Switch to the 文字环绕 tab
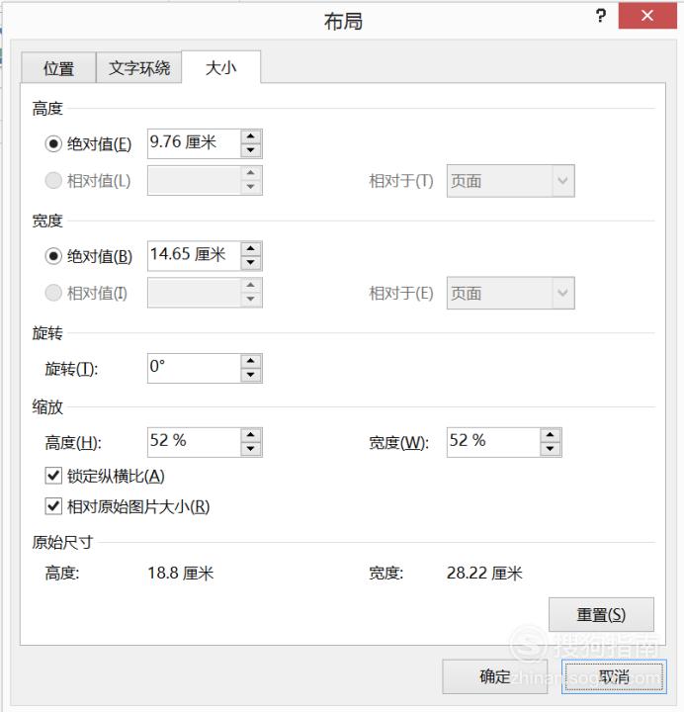The height and width of the screenshot is (712, 684). click(x=139, y=68)
